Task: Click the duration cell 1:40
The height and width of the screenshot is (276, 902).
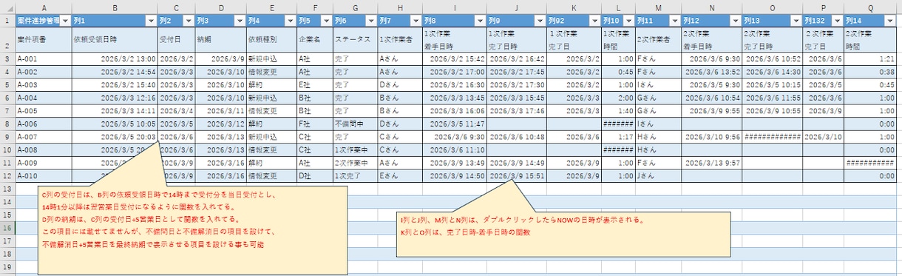Action: (x=619, y=110)
